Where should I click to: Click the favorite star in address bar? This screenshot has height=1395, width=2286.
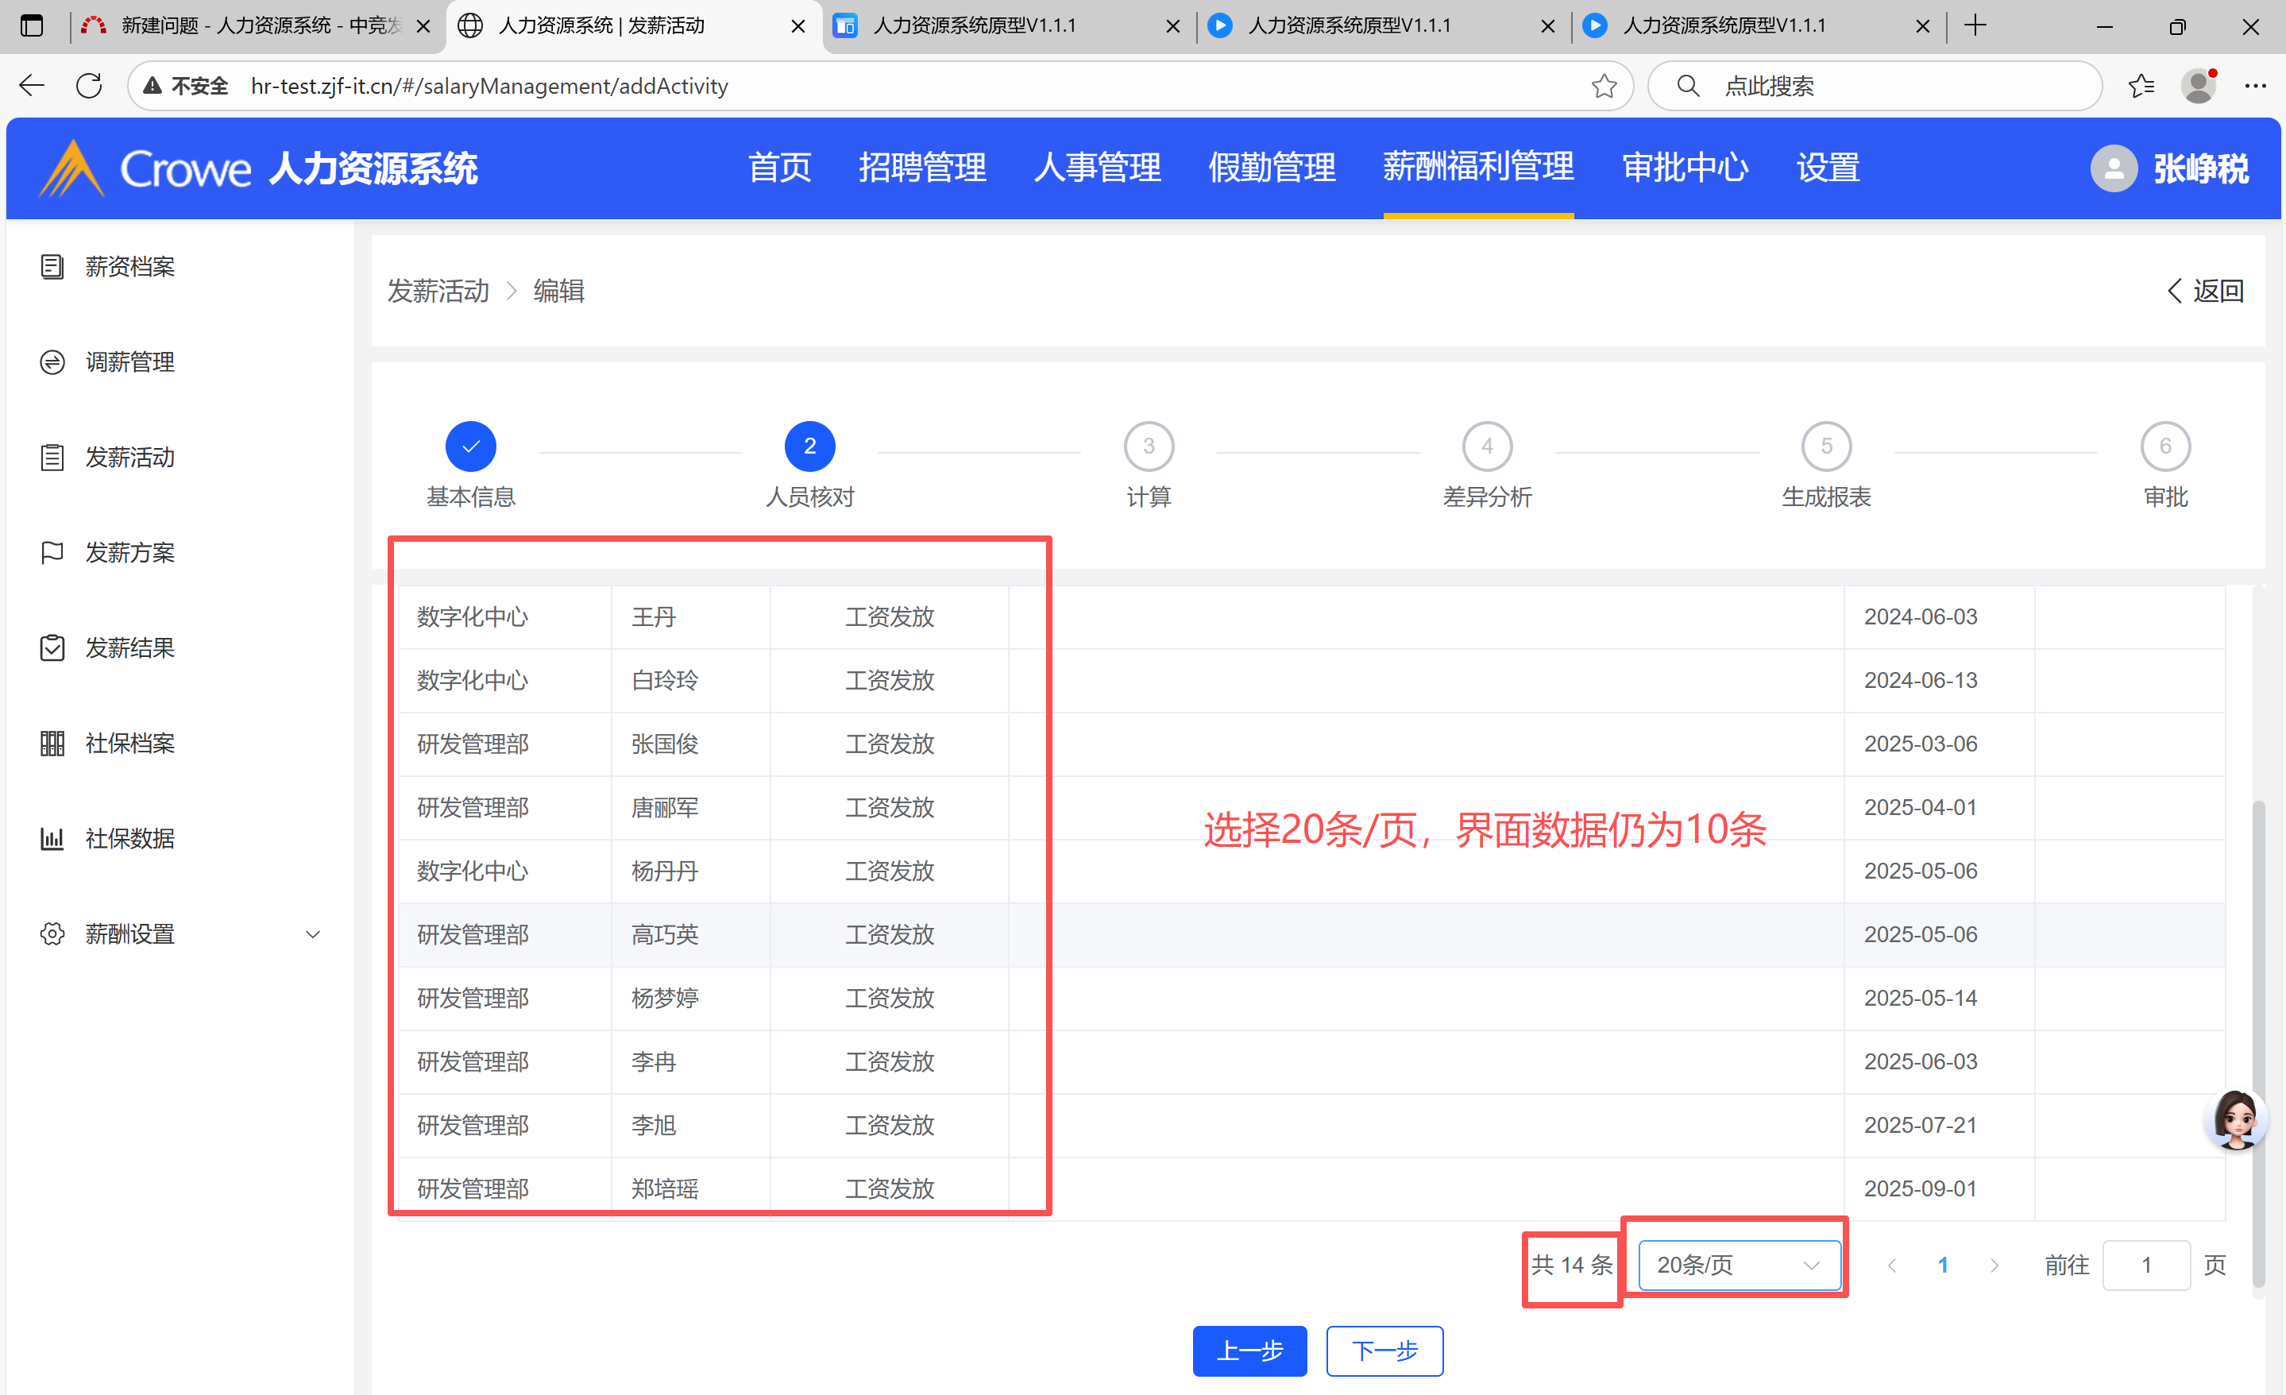1603,87
